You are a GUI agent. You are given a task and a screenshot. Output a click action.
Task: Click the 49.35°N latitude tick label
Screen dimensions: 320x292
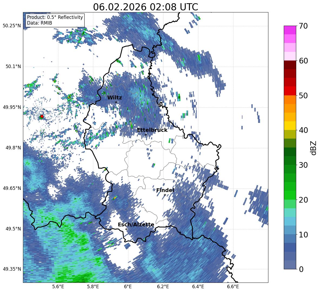point(12,269)
